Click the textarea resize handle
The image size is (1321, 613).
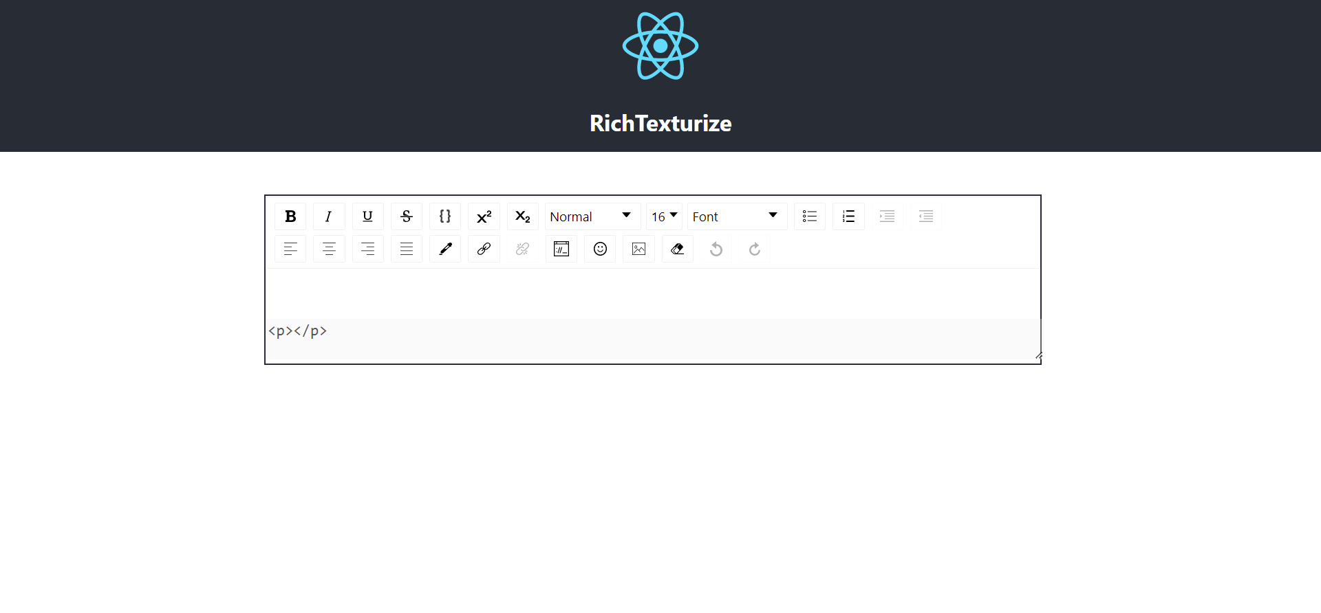coord(1038,357)
